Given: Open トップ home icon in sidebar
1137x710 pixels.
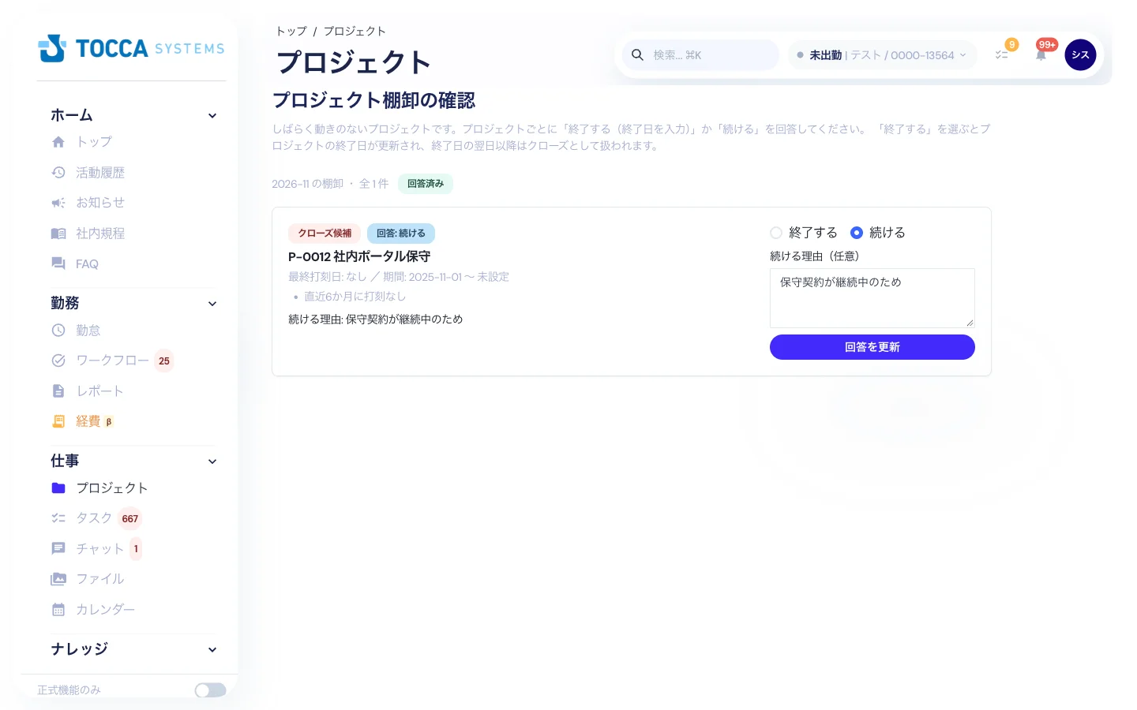Looking at the screenshot, I should [58, 142].
